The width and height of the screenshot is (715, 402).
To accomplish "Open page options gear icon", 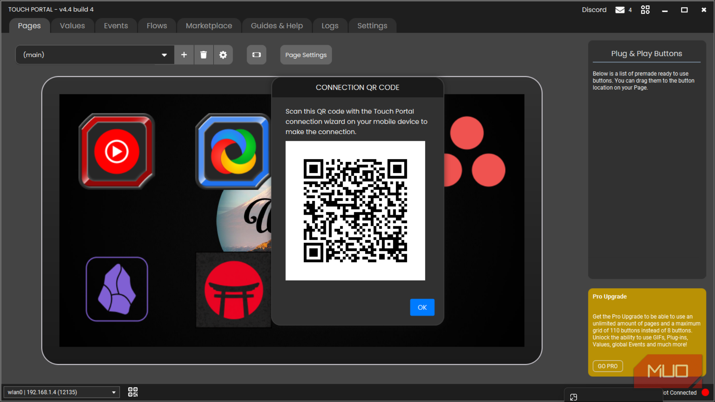I will pyautogui.click(x=223, y=55).
